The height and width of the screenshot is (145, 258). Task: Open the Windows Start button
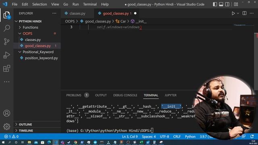3,142
